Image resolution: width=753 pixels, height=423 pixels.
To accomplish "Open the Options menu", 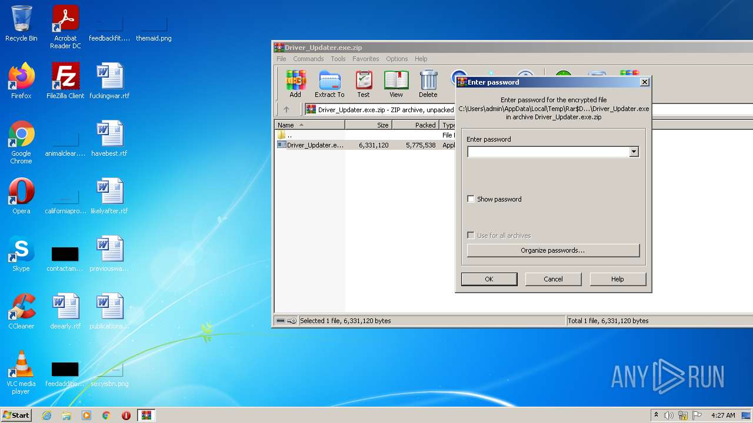I will tap(397, 59).
